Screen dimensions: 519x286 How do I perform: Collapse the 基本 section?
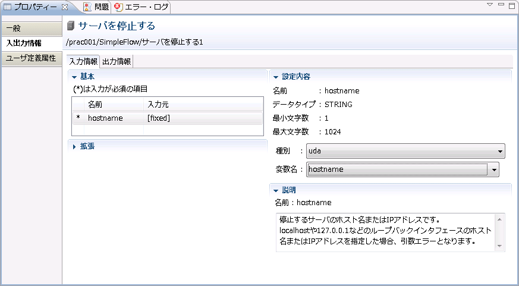[x=74, y=76]
